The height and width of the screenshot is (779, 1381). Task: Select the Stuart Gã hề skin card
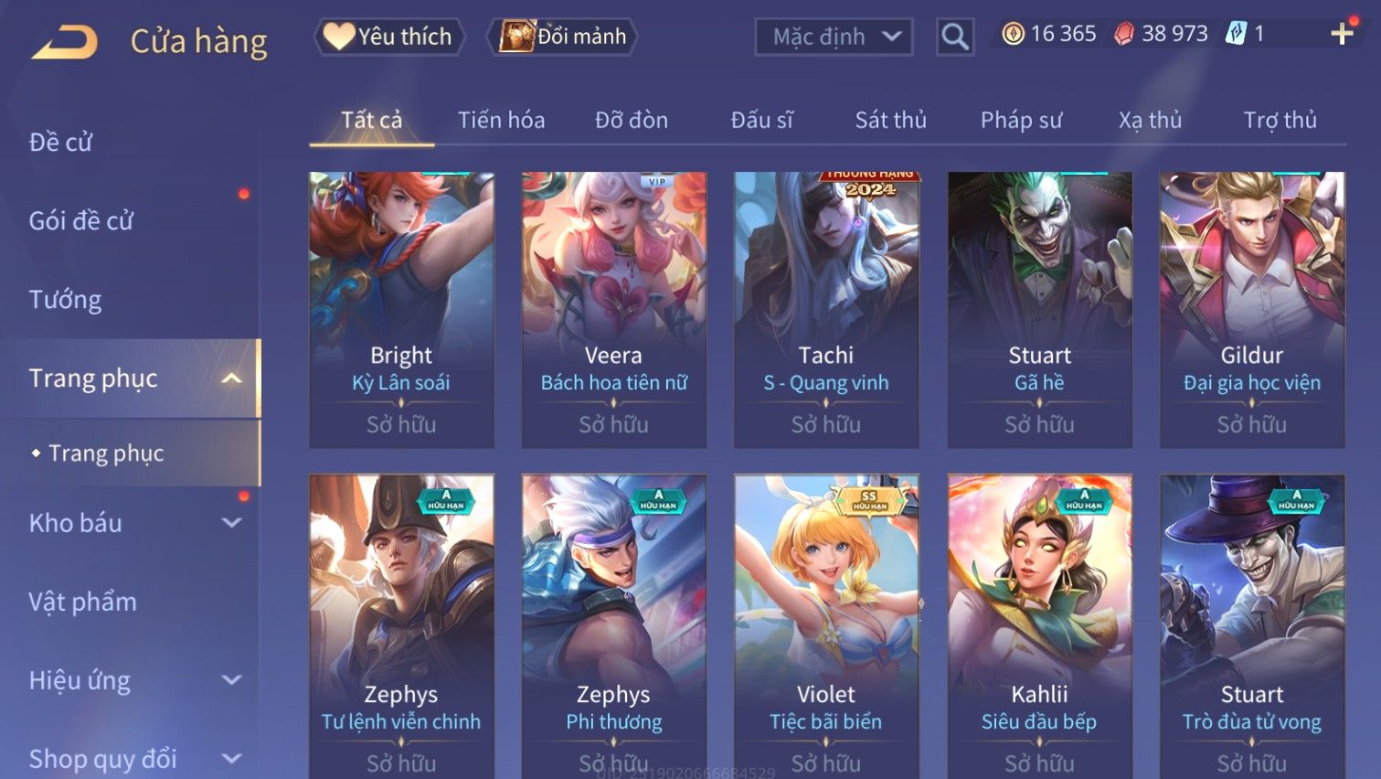pyautogui.click(x=1039, y=310)
